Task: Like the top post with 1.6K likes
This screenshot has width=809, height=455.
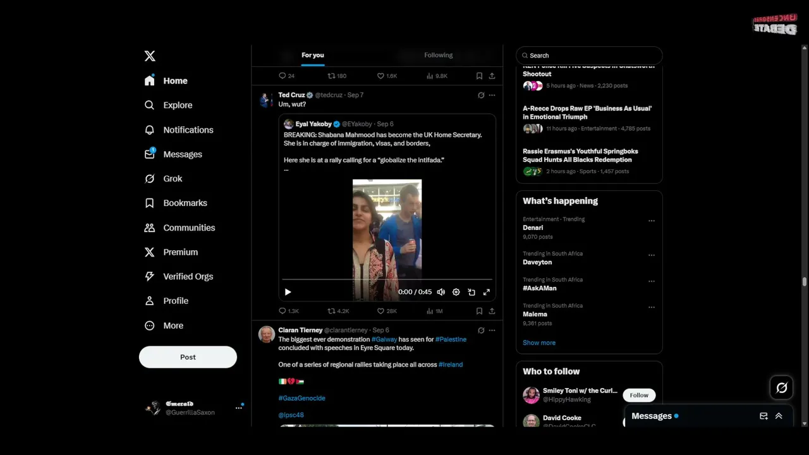Action: pyautogui.click(x=387, y=76)
